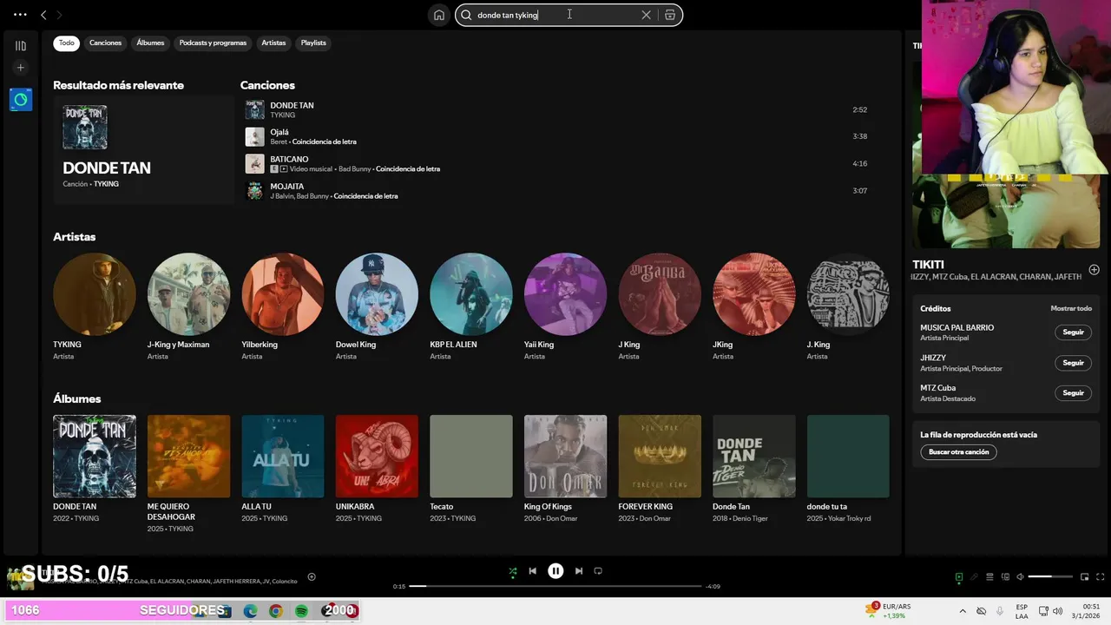Click Buscar otra canción button

click(x=959, y=452)
